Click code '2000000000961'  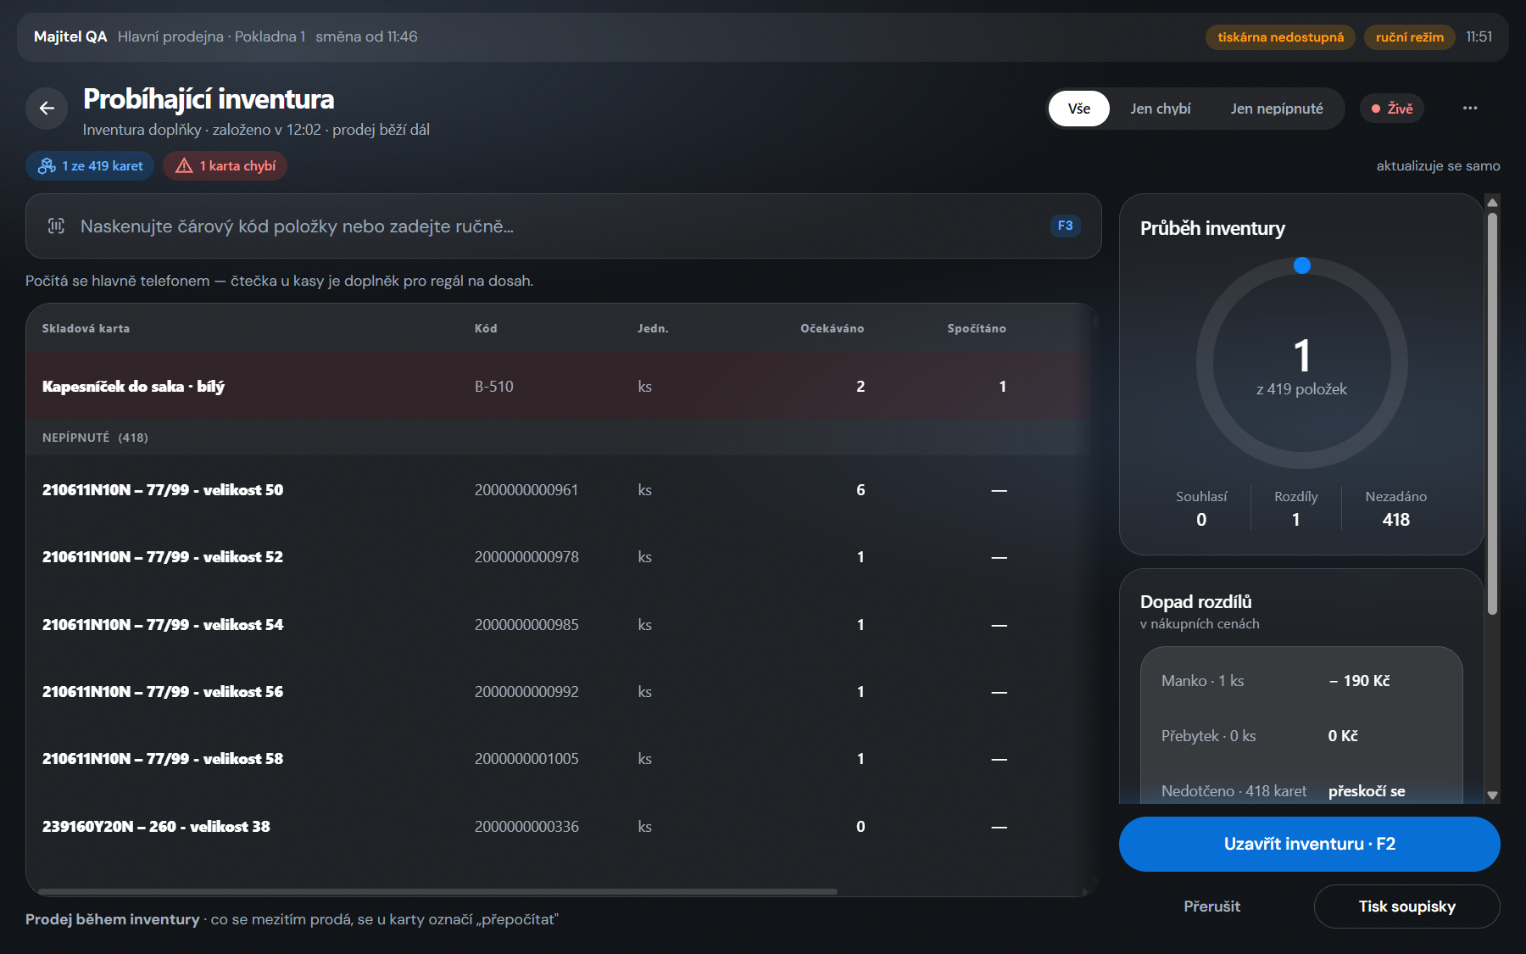(526, 490)
